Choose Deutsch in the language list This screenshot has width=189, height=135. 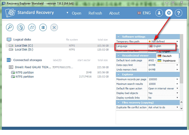coord(167,56)
